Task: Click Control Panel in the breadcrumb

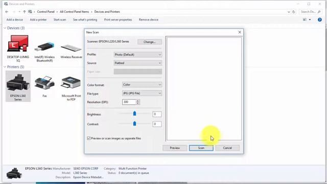Action: click(x=45, y=12)
